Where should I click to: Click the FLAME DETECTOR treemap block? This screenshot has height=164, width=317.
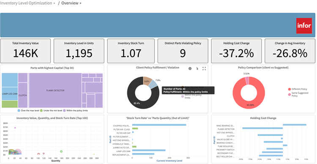55,90
